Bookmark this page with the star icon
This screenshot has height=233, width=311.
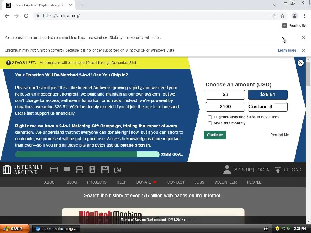[x=282, y=16]
